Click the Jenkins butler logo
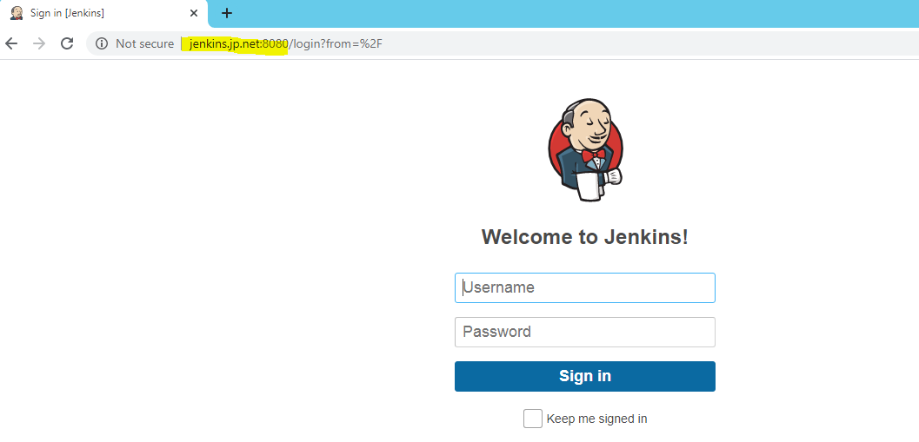The height and width of the screenshot is (442, 919). 585,150
